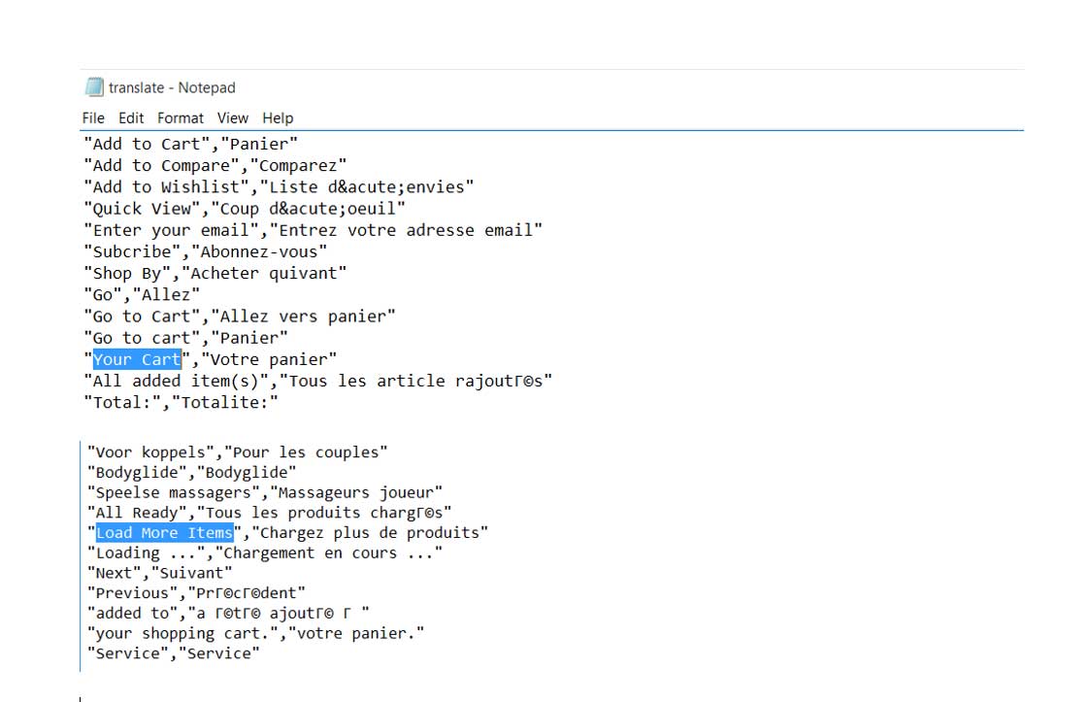This screenshot has height=702, width=1092.
Task: Open the Help menu
Action: pos(278,117)
